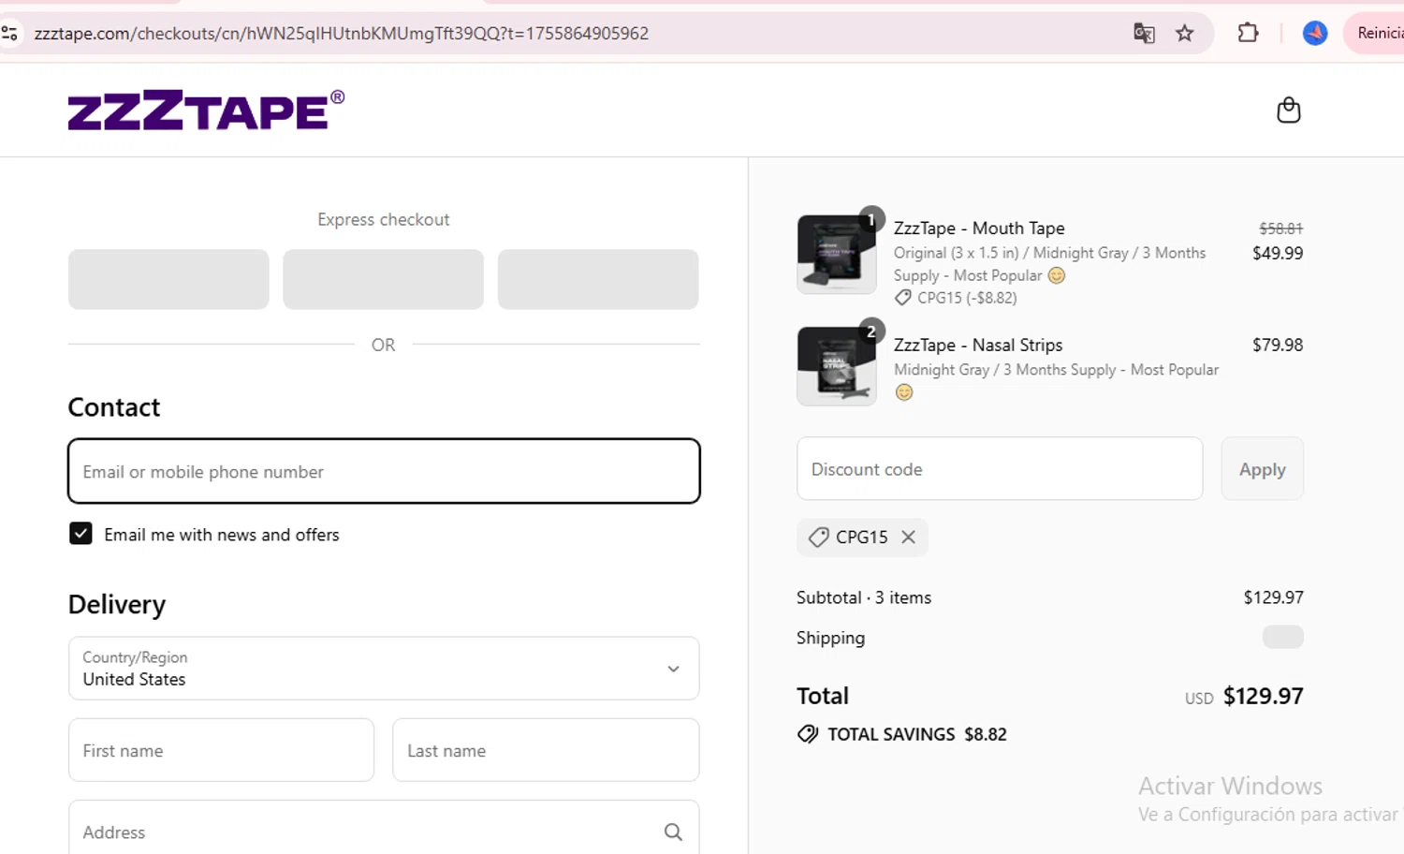
Task: Click the $79.98 Nasal Strips price
Action: [1278, 345]
